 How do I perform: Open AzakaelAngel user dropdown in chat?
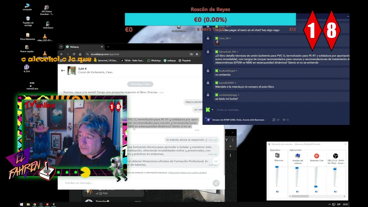(x=236, y=71)
